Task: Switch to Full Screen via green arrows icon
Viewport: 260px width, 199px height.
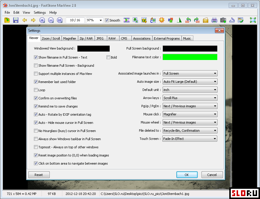Action: 253,20
